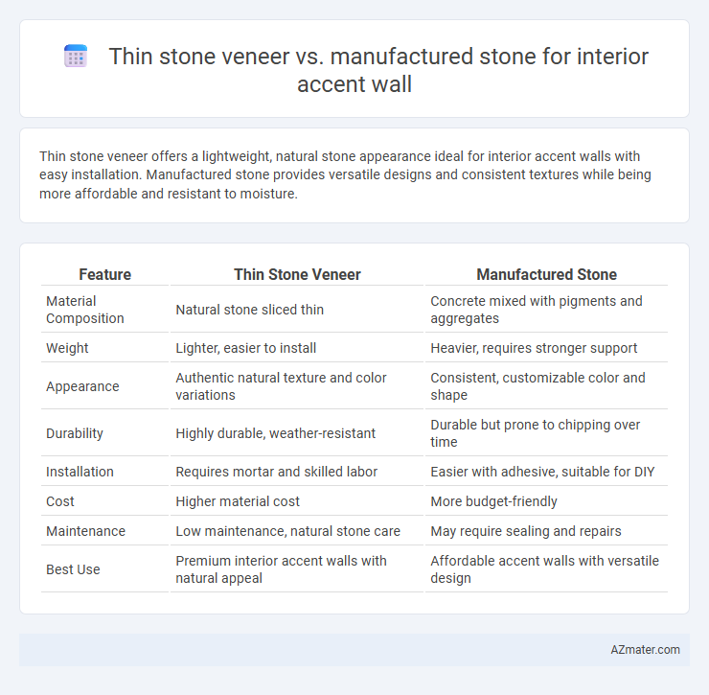Select 'May require sealing and repairs' cell
This screenshot has height=695, width=709.
pos(526,531)
